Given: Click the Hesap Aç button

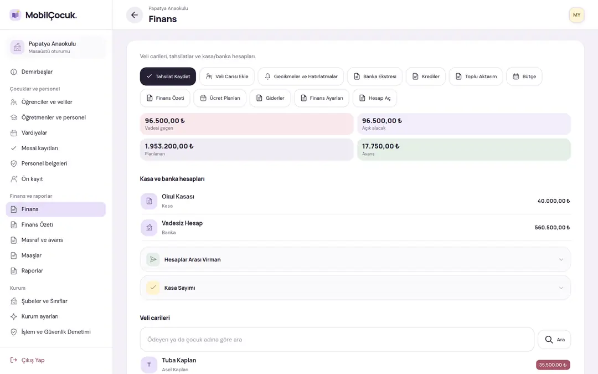Looking at the screenshot, I should 375,98.
